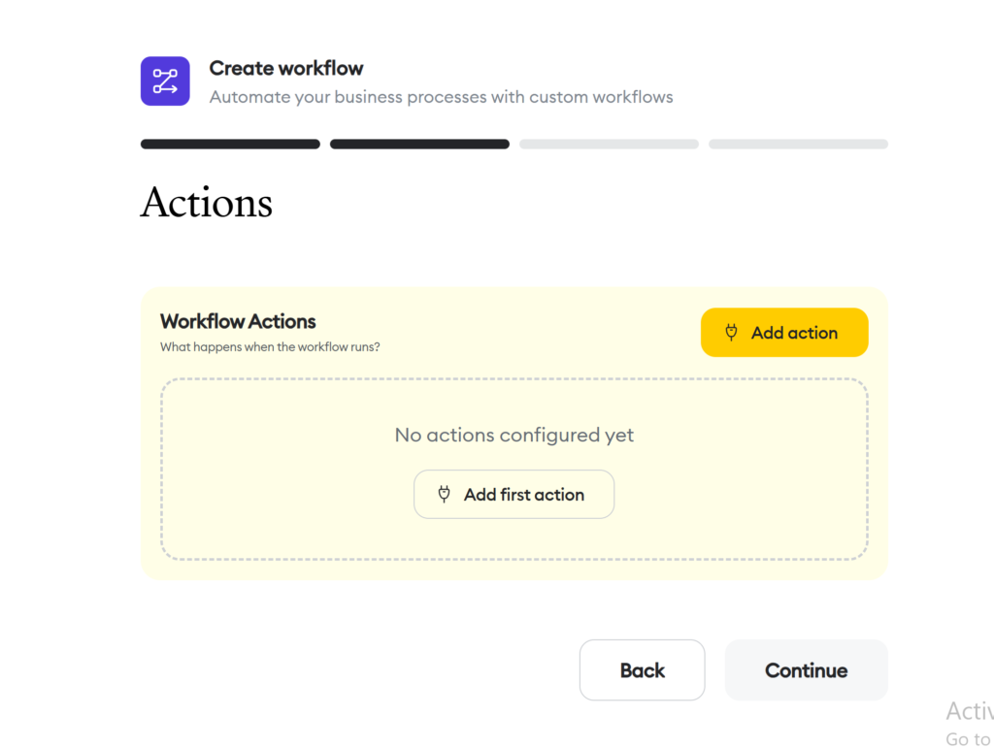Click the third progress step bar

tap(609, 145)
